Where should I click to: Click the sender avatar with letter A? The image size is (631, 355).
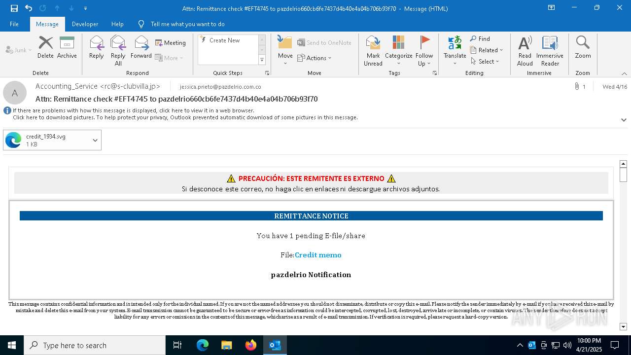[x=15, y=93]
